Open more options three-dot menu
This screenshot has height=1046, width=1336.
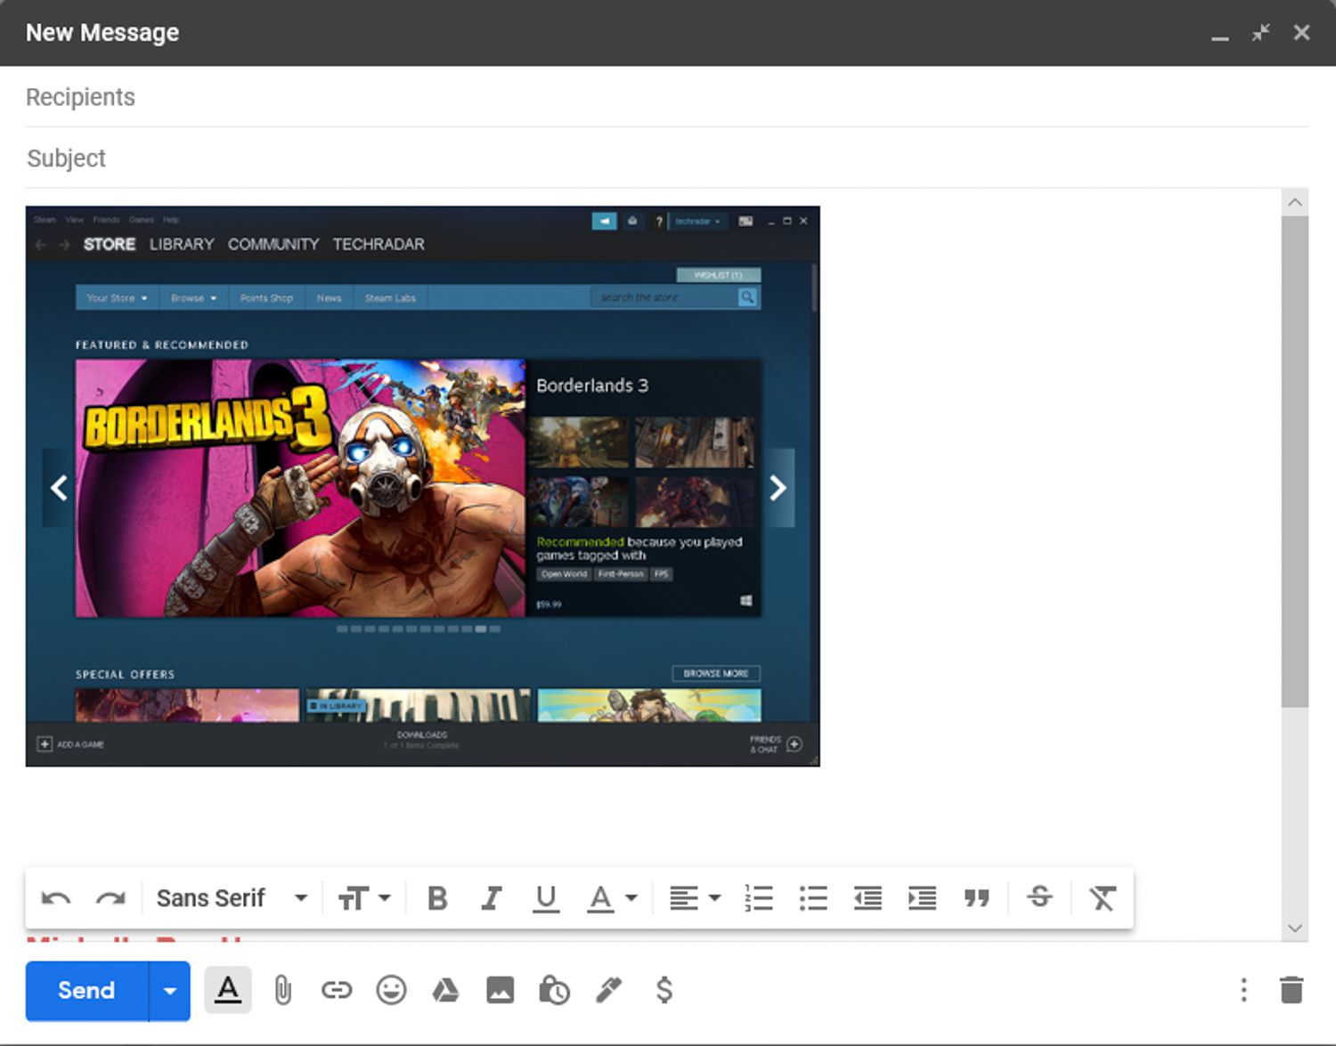pyautogui.click(x=1244, y=990)
